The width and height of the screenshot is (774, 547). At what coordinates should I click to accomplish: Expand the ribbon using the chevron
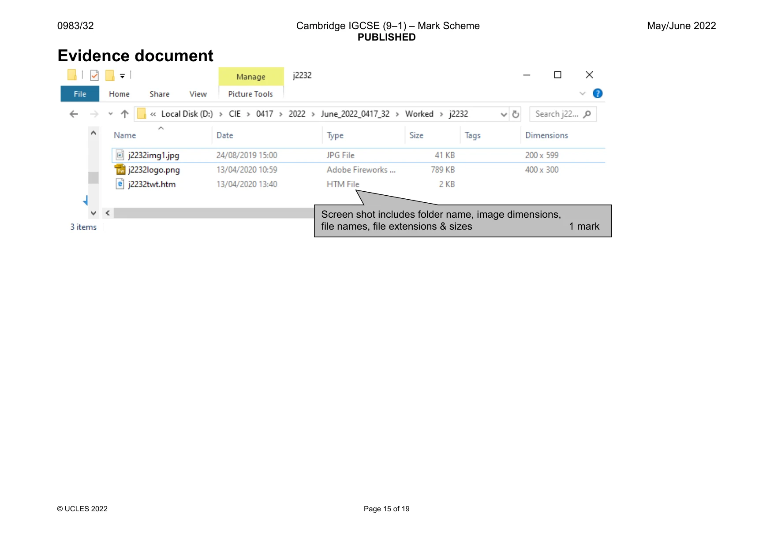tap(583, 93)
